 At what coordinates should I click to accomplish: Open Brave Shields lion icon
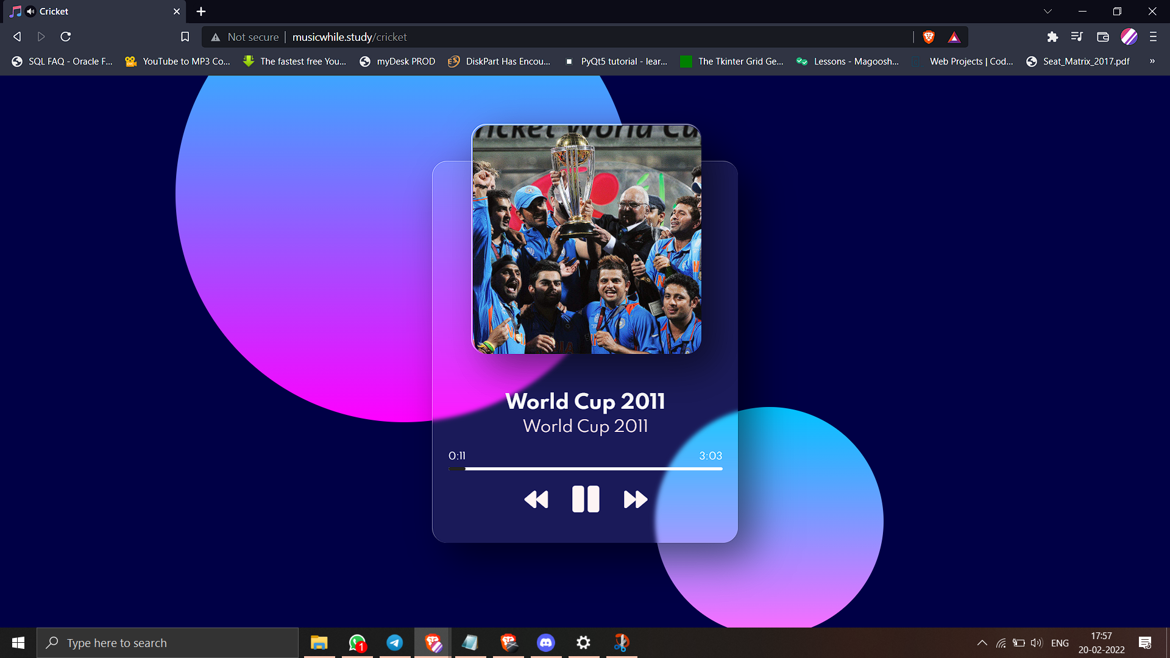click(x=929, y=37)
